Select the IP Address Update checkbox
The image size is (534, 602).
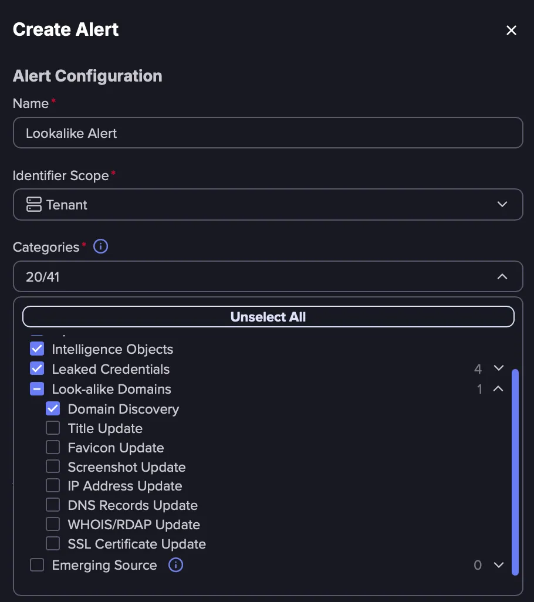[x=53, y=485]
